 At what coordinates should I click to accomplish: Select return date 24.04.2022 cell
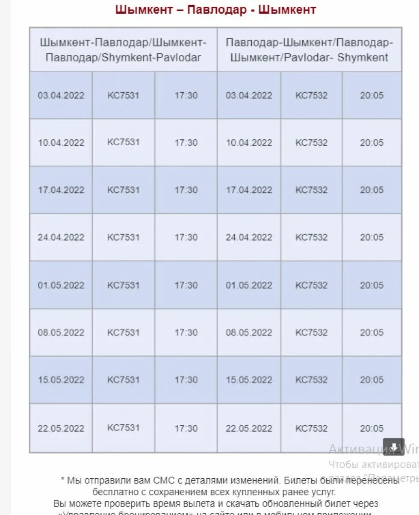(249, 237)
